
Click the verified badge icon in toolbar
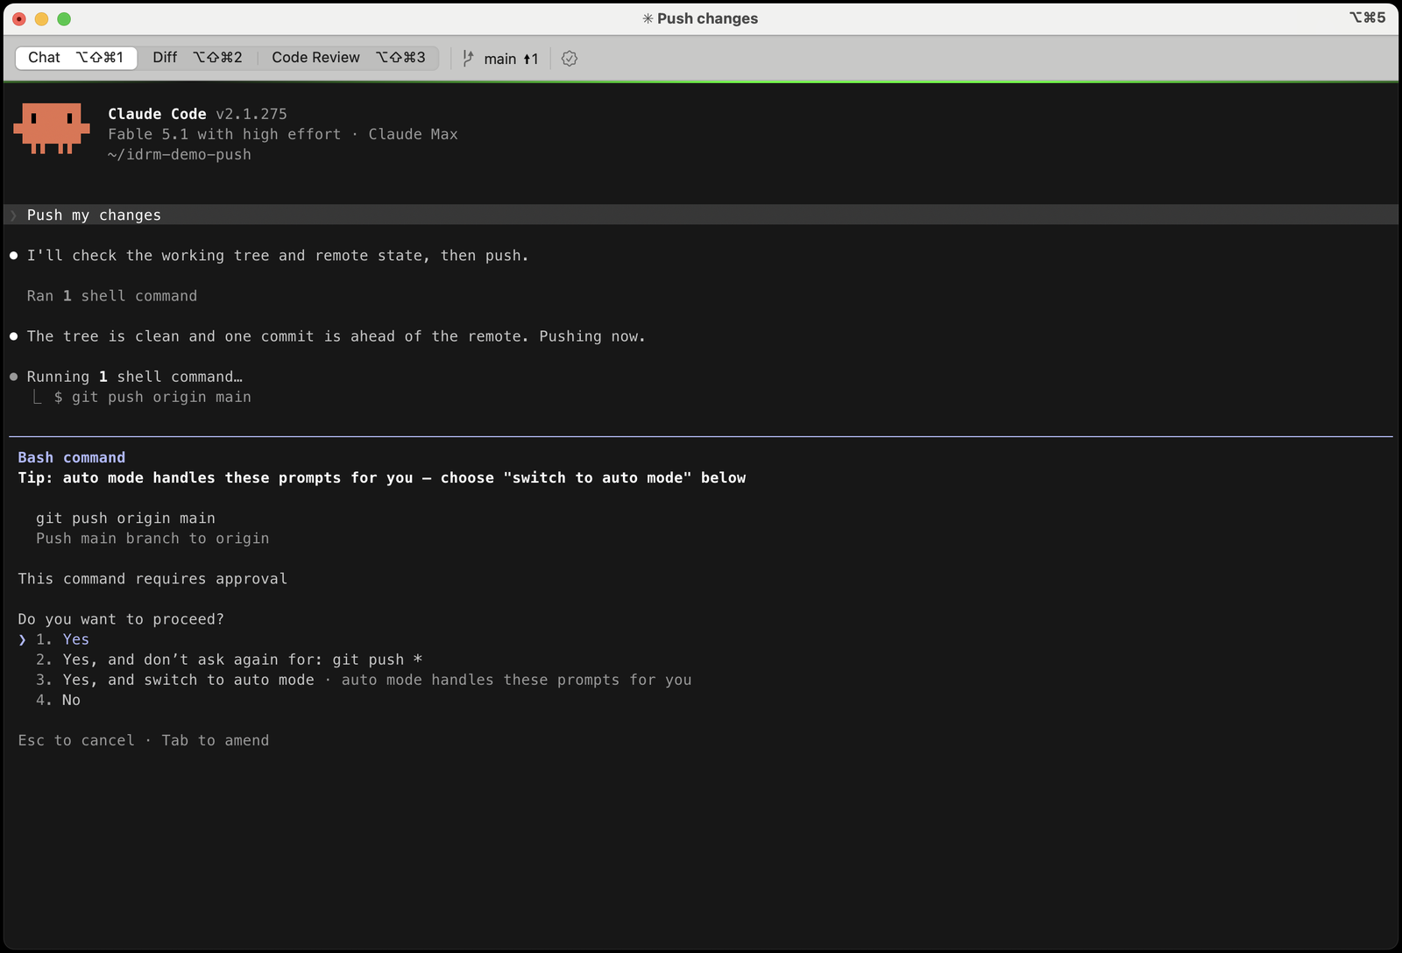point(570,59)
